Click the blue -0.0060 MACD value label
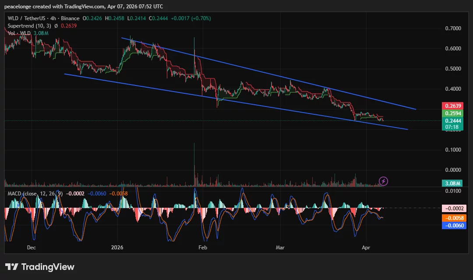Viewport: 473px width, 280px height. click(x=453, y=225)
